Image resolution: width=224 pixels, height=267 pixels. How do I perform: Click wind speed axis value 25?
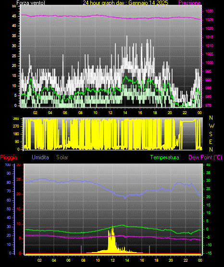pyautogui.click(x=14, y=56)
